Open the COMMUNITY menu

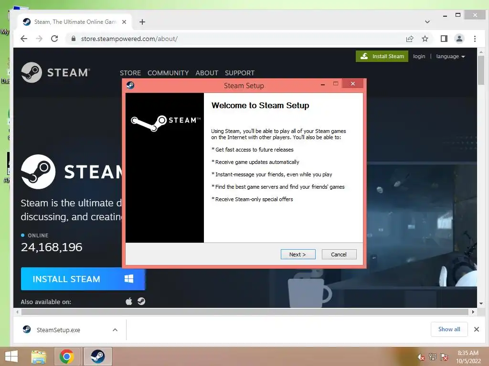pos(168,73)
